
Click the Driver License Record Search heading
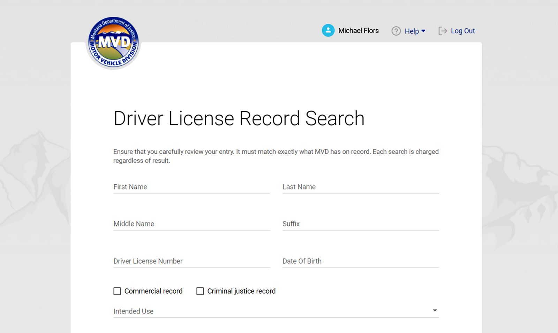(x=238, y=118)
